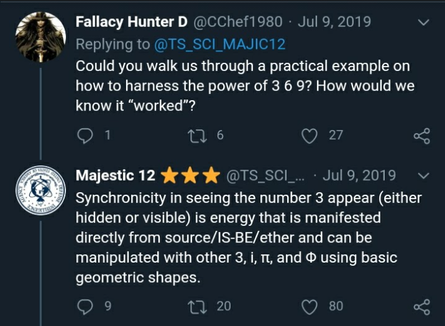Share Fallacy Hunter D's tweet

(x=422, y=136)
